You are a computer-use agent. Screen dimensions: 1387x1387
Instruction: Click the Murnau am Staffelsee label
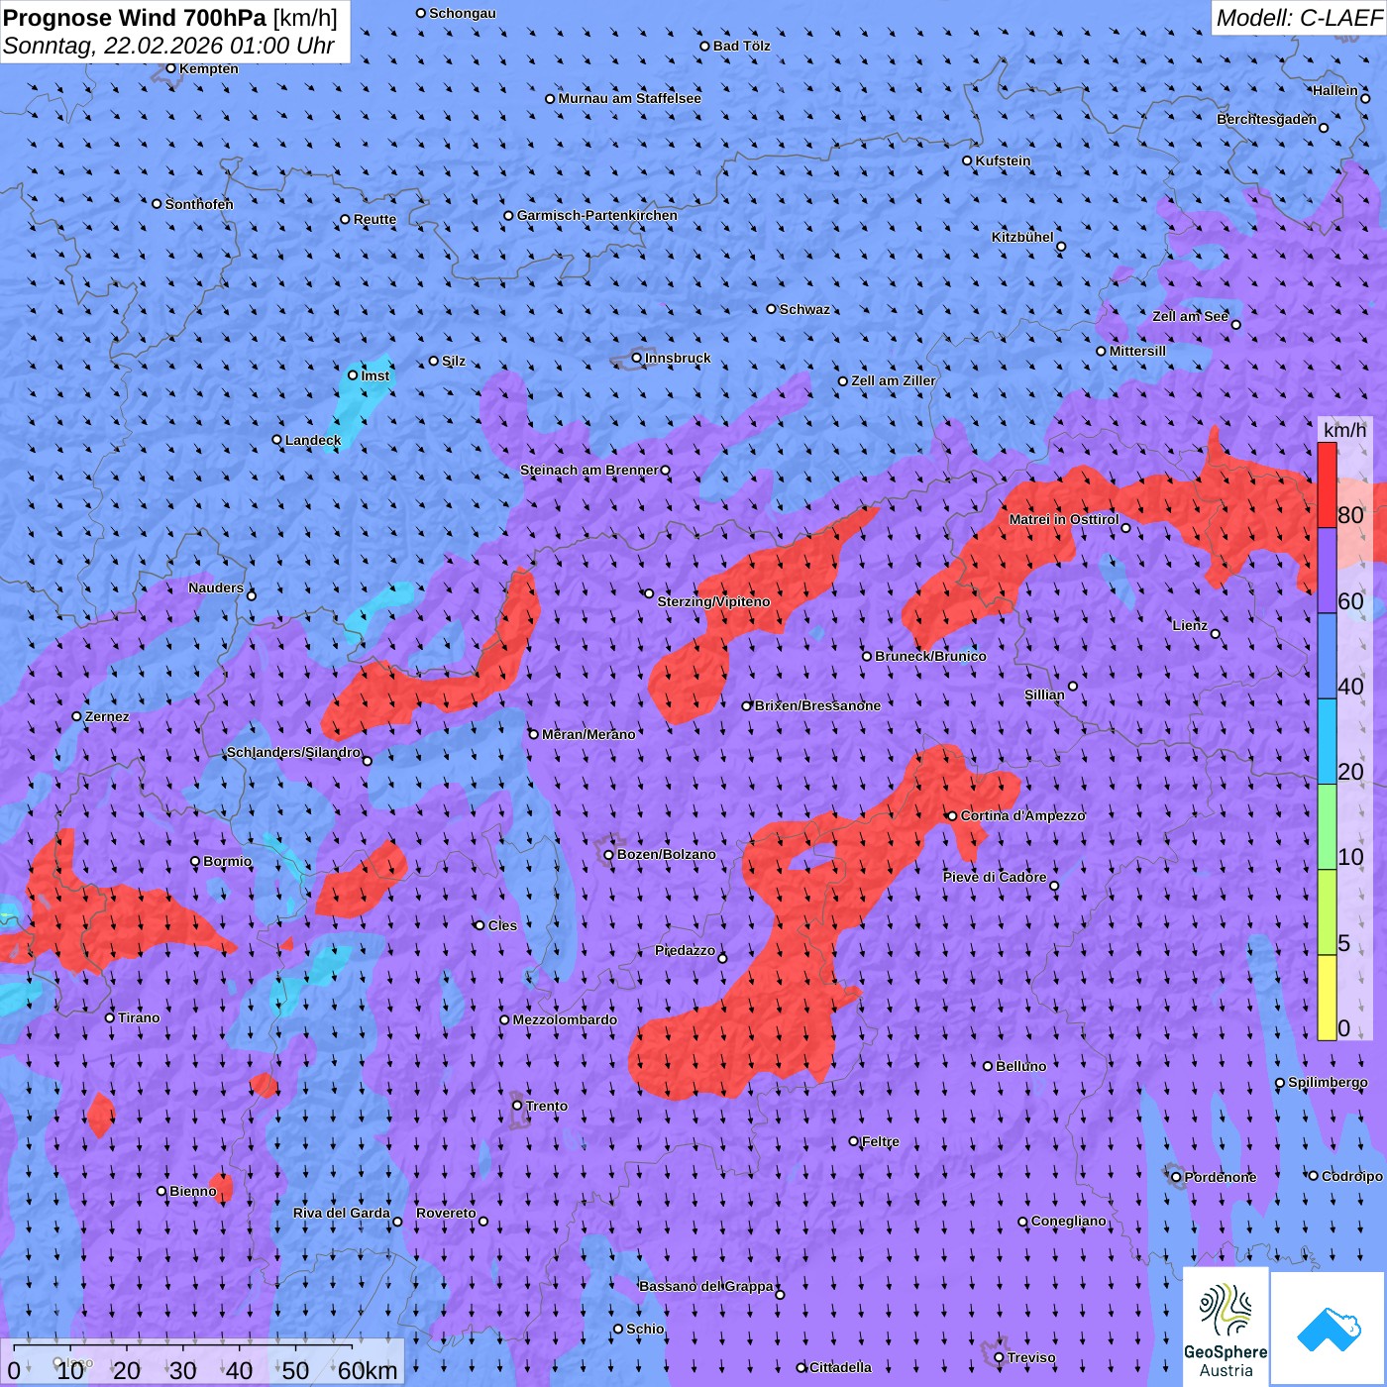(x=629, y=98)
